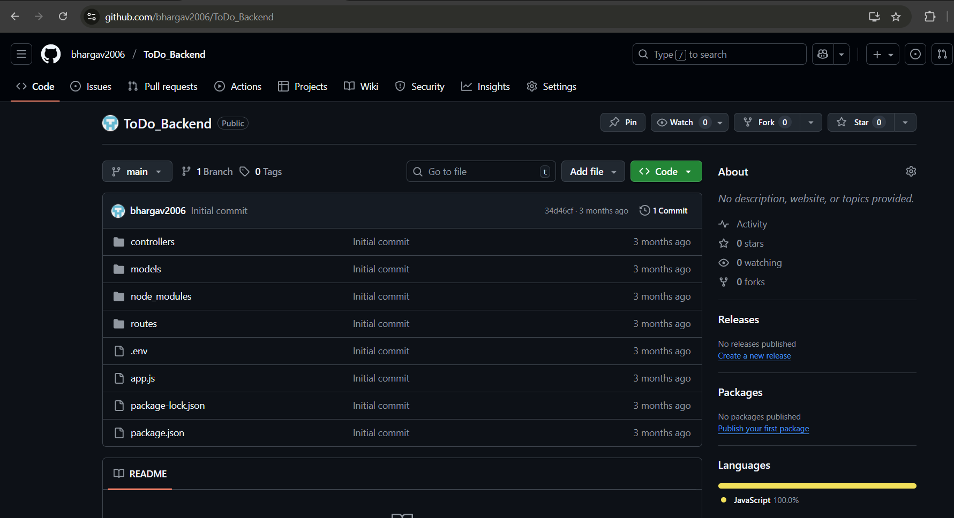Click the Activity pulse icon
The height and width of the screenshot is (518, 954).
pyautogui.click(x=724, y=224)
